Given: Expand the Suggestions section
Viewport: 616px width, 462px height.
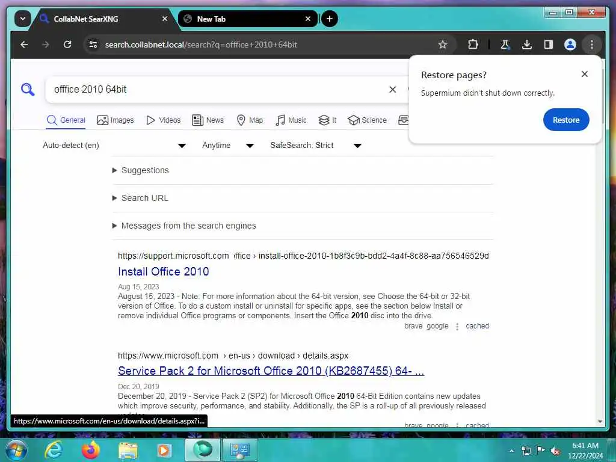Looking at the screenshot, I should click(141, 170).
